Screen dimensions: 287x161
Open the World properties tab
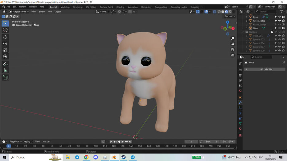(240, 91)
